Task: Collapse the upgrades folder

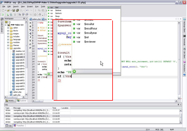Action: [8, 48]
